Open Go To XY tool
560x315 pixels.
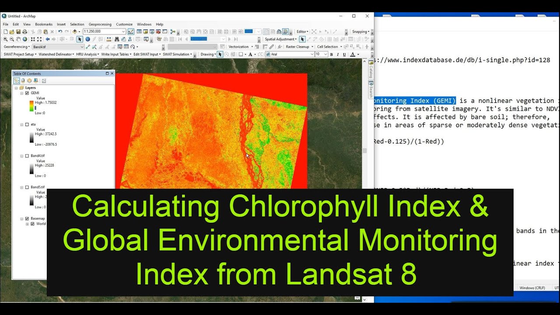(x=130, y=39)
